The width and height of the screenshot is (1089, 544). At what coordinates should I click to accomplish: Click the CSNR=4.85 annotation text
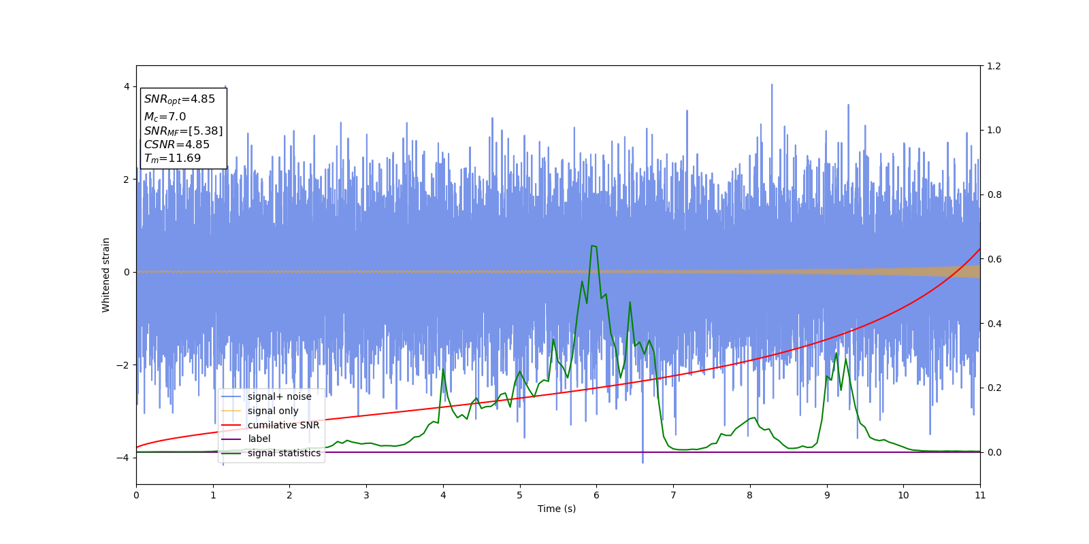point(176,144)
